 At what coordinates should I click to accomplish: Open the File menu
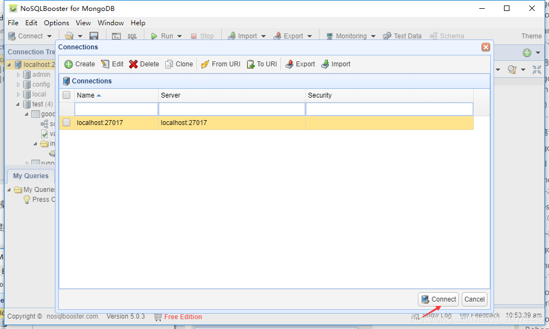click(x=13, y=22)
